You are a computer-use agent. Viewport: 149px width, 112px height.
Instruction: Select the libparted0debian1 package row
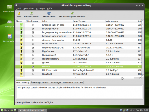78,59
